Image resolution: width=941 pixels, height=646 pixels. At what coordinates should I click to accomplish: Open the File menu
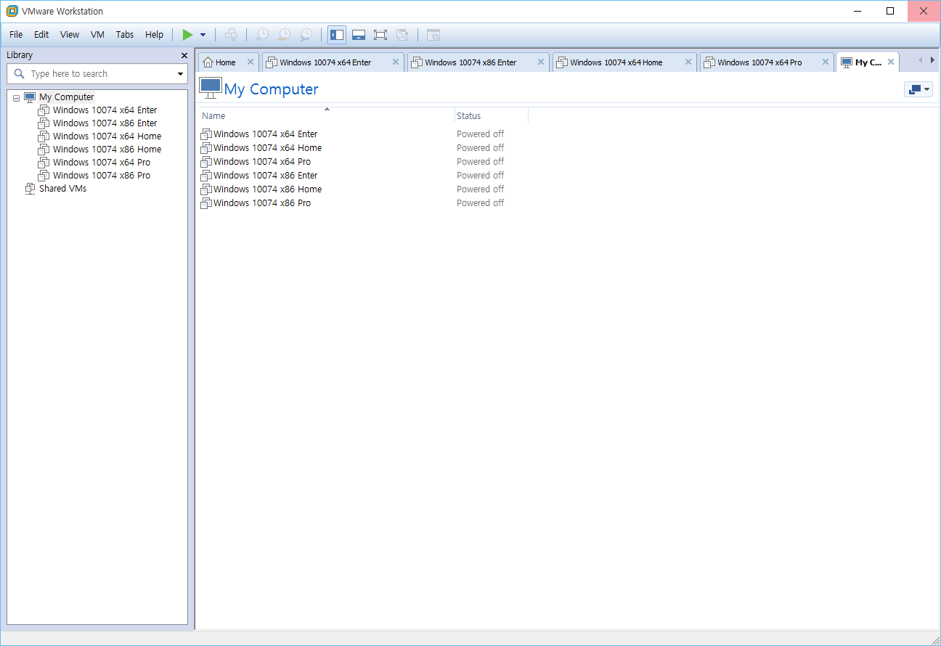point(16,35)
